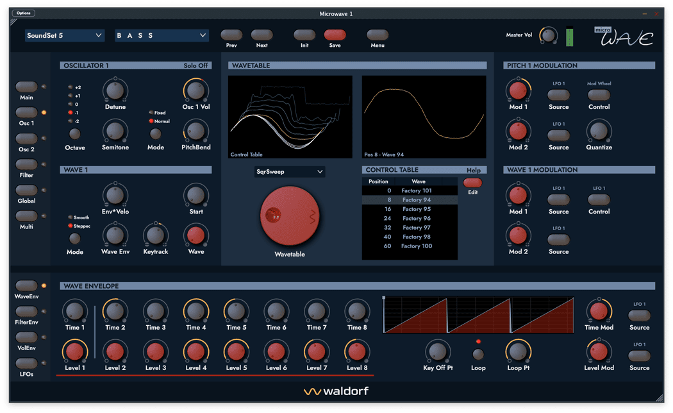
Task: Click the Master Vol knob
Action: (548, 36)
